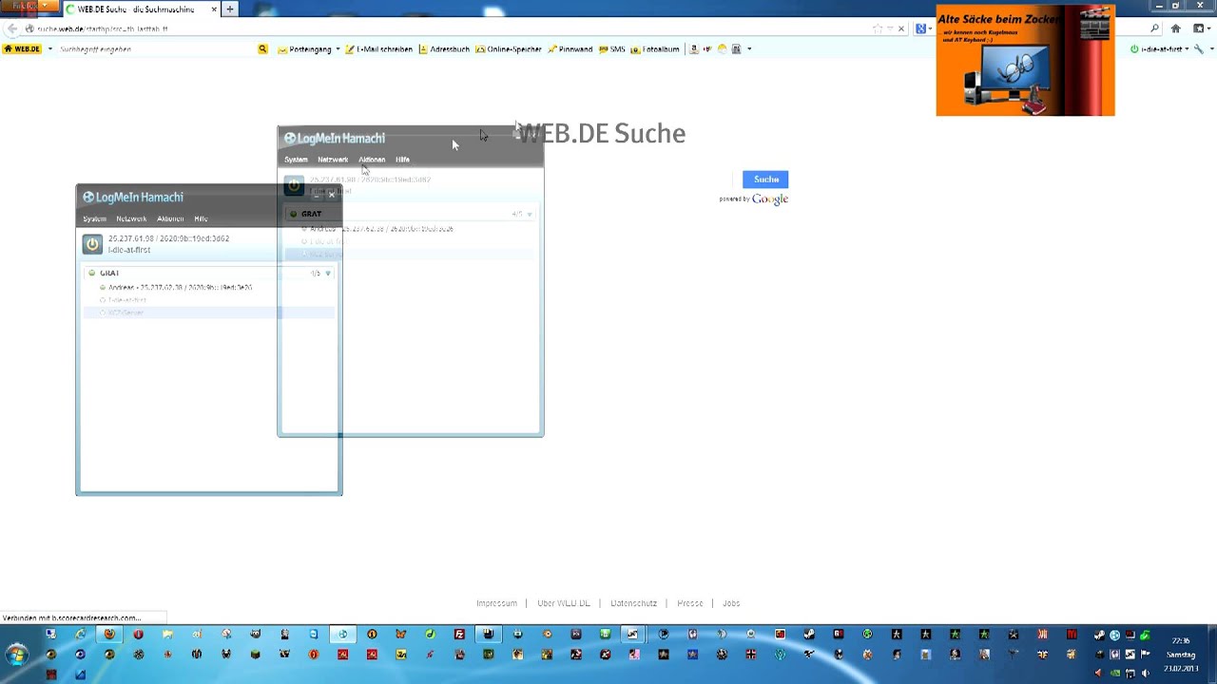Click the WEB.DE toolbar logo button
1217x684 pixels.
[23, 48]
